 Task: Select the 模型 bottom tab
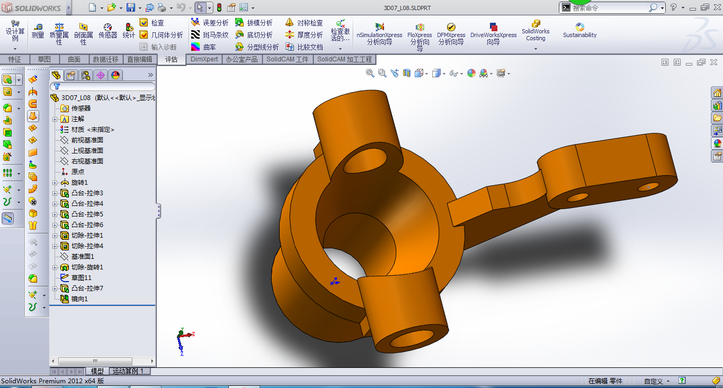coord(97,371)
